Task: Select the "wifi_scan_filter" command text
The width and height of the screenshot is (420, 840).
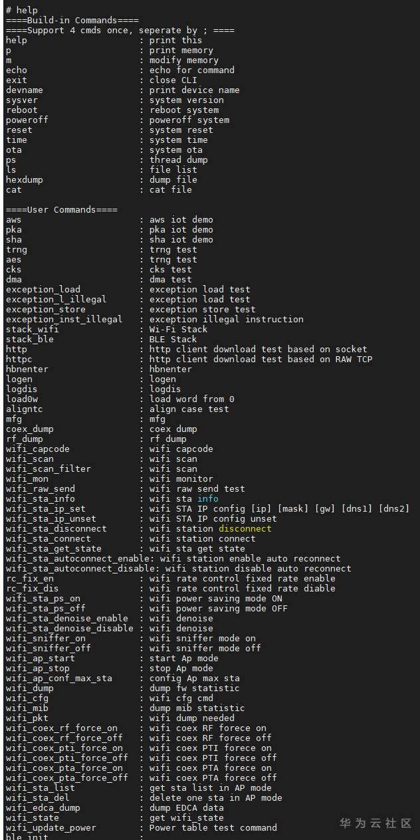Action: [48, 469]
